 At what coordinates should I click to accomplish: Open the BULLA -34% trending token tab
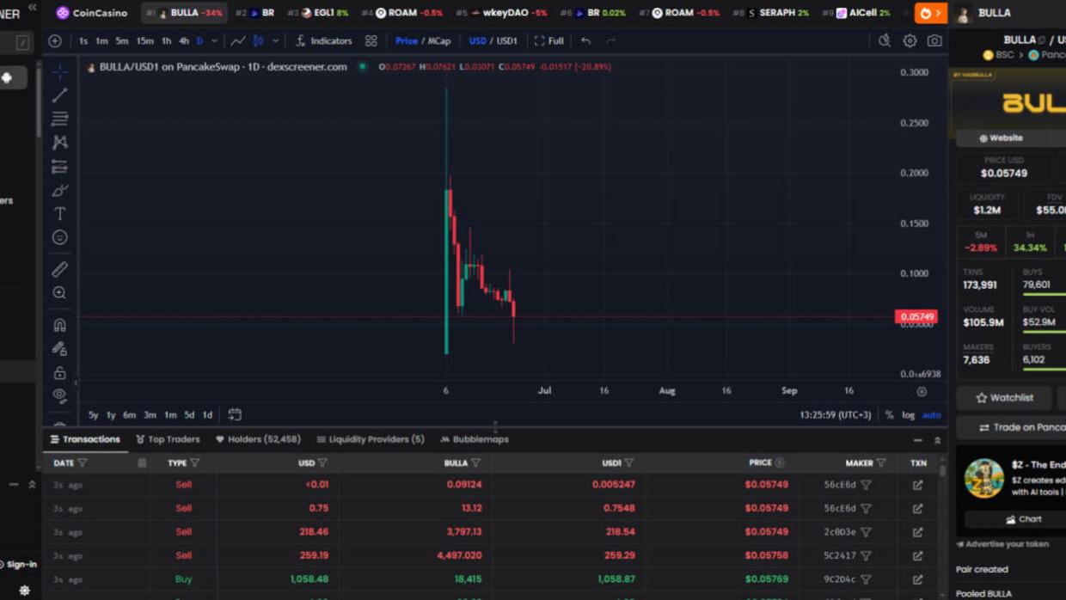coord(184,13)
